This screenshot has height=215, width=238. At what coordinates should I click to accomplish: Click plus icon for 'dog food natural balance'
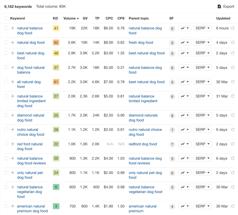(x=13, y=67)
